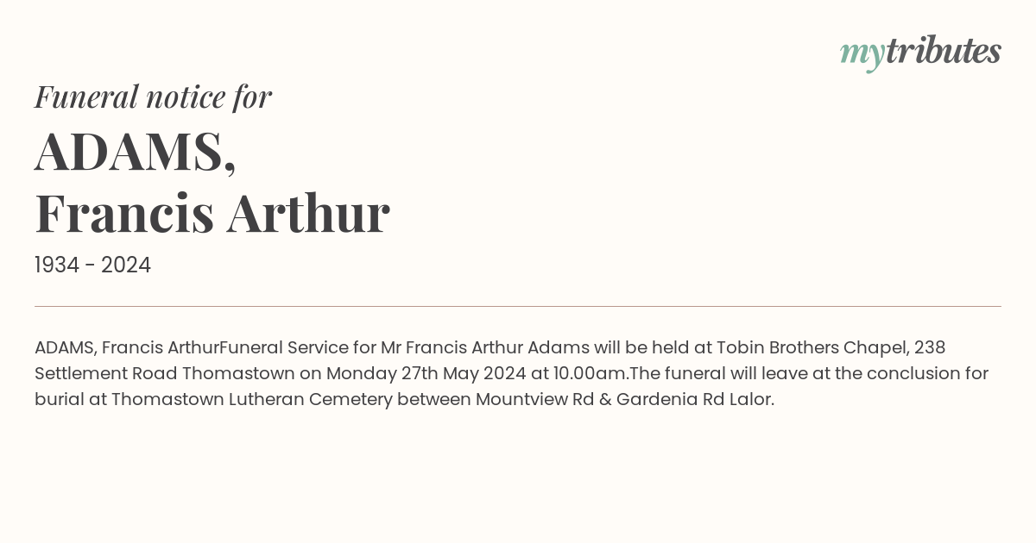Click "ADAMS, Francis Arthur" opening the notice paragraph
Image resolution: width=1036 pixels, height=543 pixels.
tap(127, 347)
